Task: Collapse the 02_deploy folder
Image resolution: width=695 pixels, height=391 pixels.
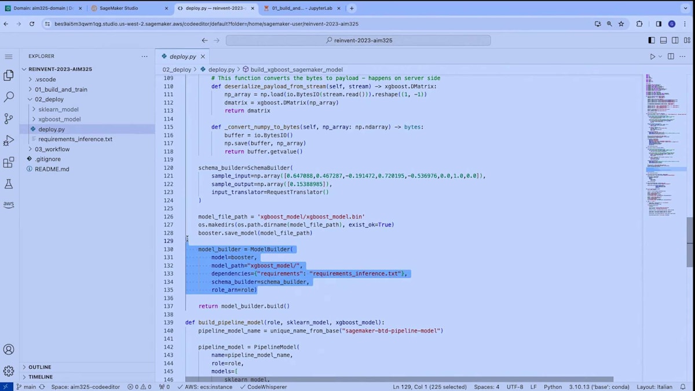Action: 49,99
